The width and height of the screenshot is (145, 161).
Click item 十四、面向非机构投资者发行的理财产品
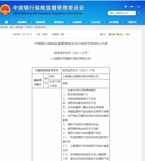pyautogui.click(x=85, y=159)
